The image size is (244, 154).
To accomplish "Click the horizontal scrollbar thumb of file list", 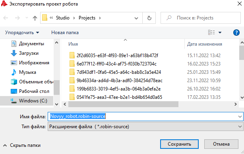I will pyautogui.click(x=123, y=104).
